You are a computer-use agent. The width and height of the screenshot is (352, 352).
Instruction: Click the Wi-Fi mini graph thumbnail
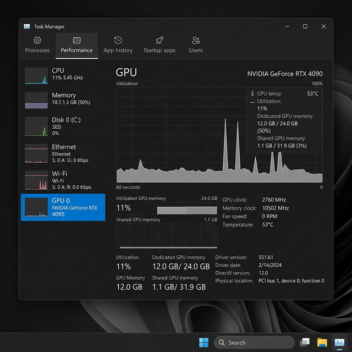36,180
